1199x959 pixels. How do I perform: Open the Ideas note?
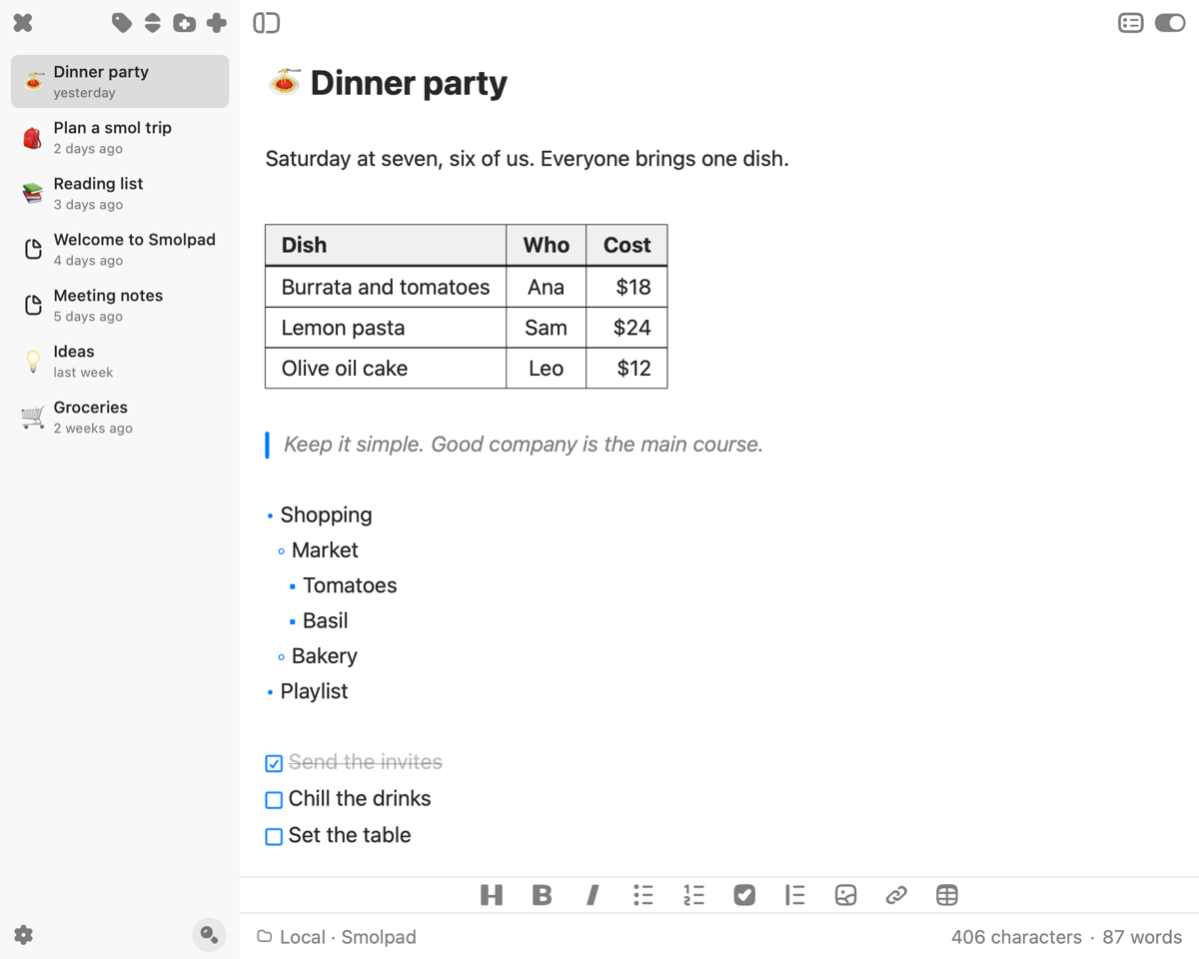(x=120, y=361)
